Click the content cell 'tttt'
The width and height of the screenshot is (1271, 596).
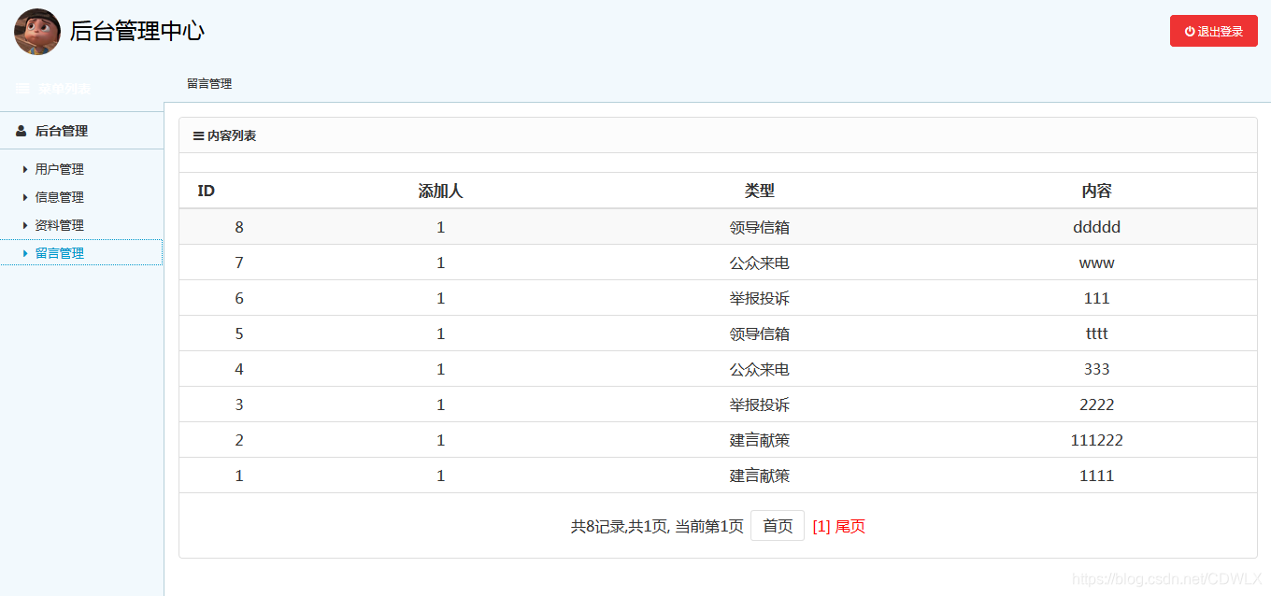1097,333
